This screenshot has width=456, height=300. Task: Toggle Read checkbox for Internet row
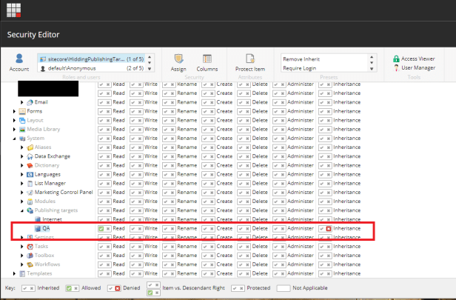click(101, 220)
